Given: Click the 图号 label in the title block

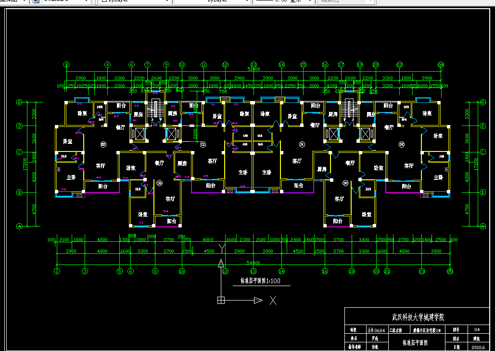Looking at the screenshot, I should click(456, 329).
